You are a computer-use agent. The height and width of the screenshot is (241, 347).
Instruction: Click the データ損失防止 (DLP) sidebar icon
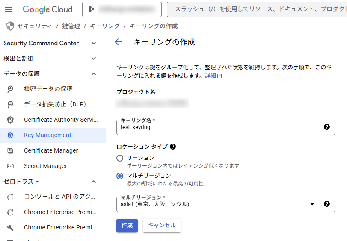[10, 104]
